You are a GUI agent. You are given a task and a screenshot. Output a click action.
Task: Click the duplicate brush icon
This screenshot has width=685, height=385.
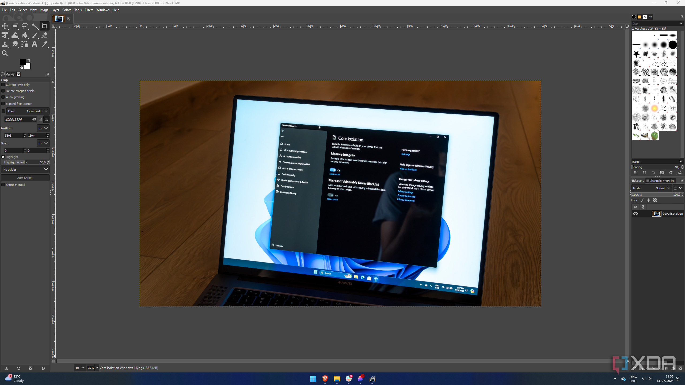[653, 173]
